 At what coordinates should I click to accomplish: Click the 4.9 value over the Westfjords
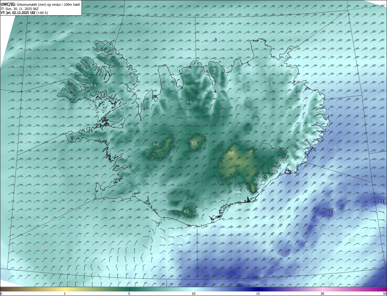93,86
